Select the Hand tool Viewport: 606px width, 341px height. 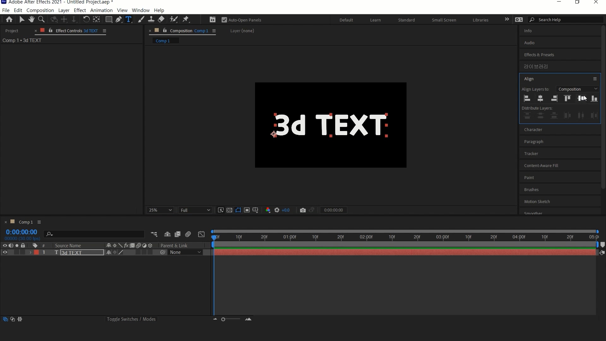tap(31, 20)
